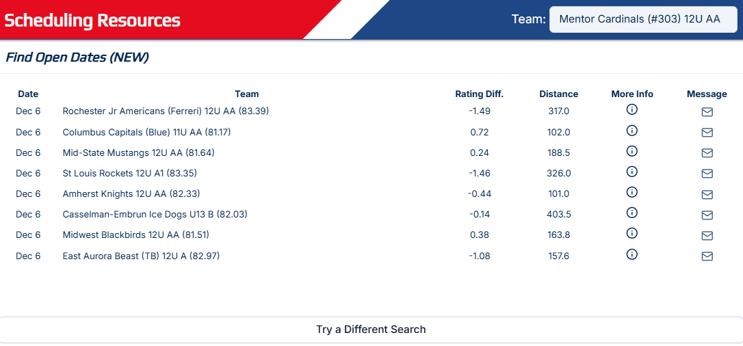Click the Distance column header
This screenshot has width=743, height=346.
(x=559, y=94)
